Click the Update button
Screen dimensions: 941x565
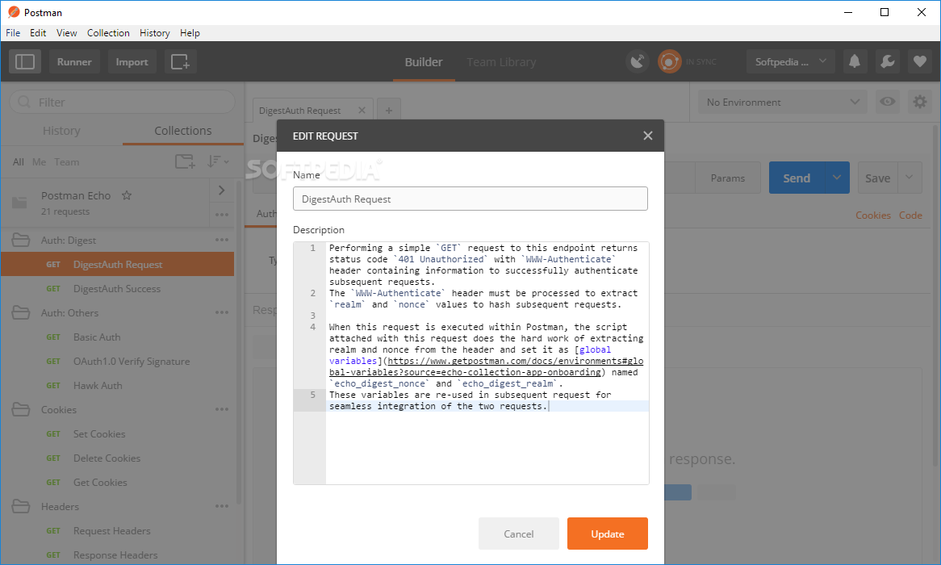pos(608,534)
